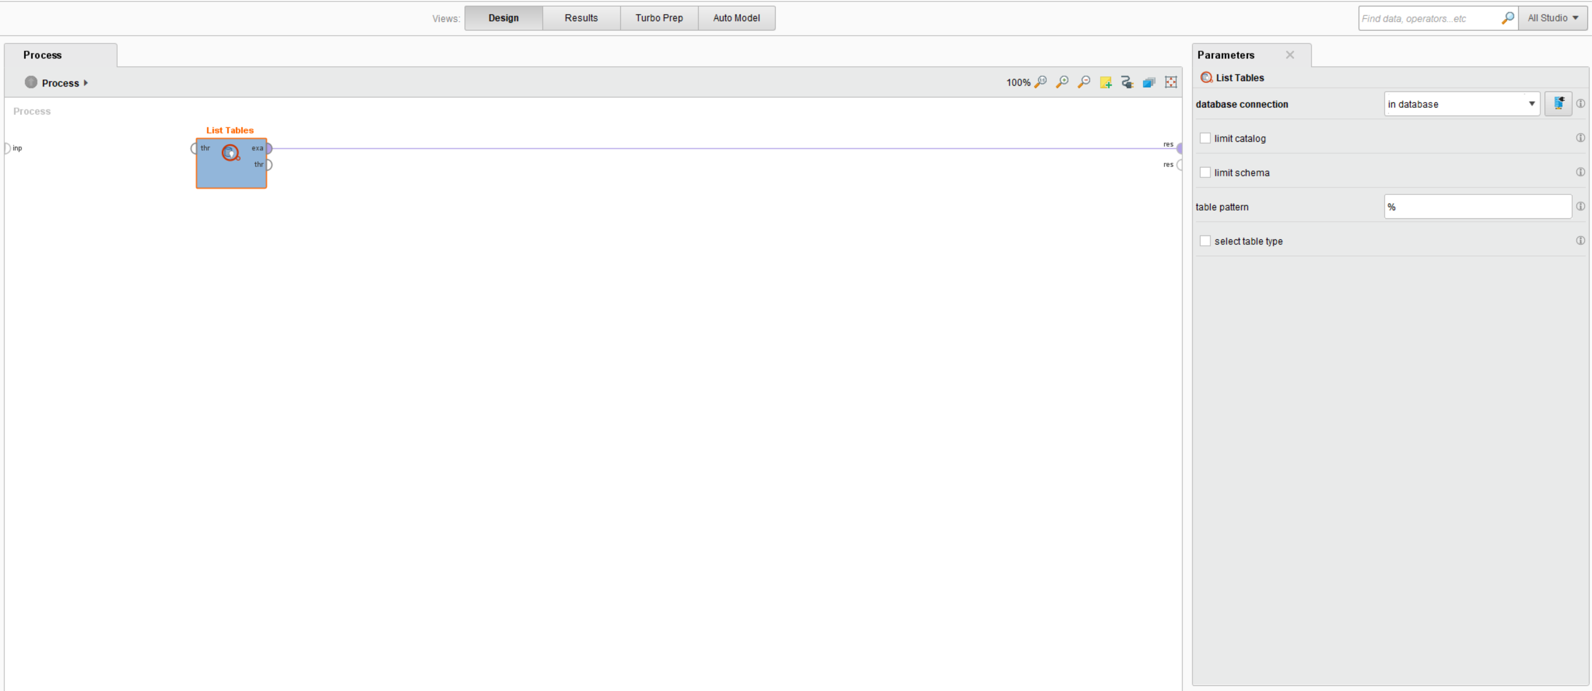This screenshot has width=1592, height=691.
Task: Zoom in on the process canvas
Action: (x=1062, y=81)
